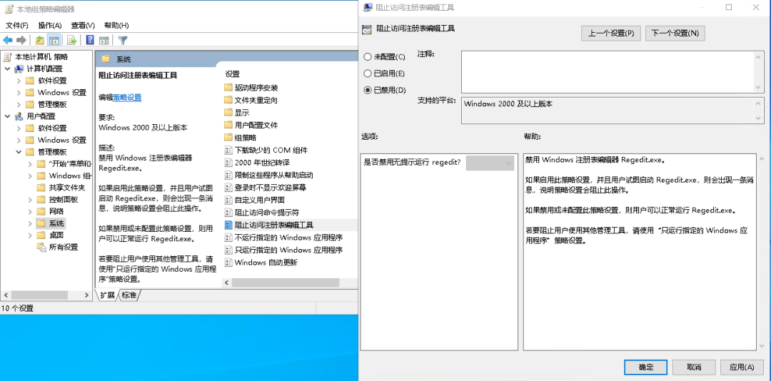Expand Windows 设置 under 计算机配置

[19, 93]
